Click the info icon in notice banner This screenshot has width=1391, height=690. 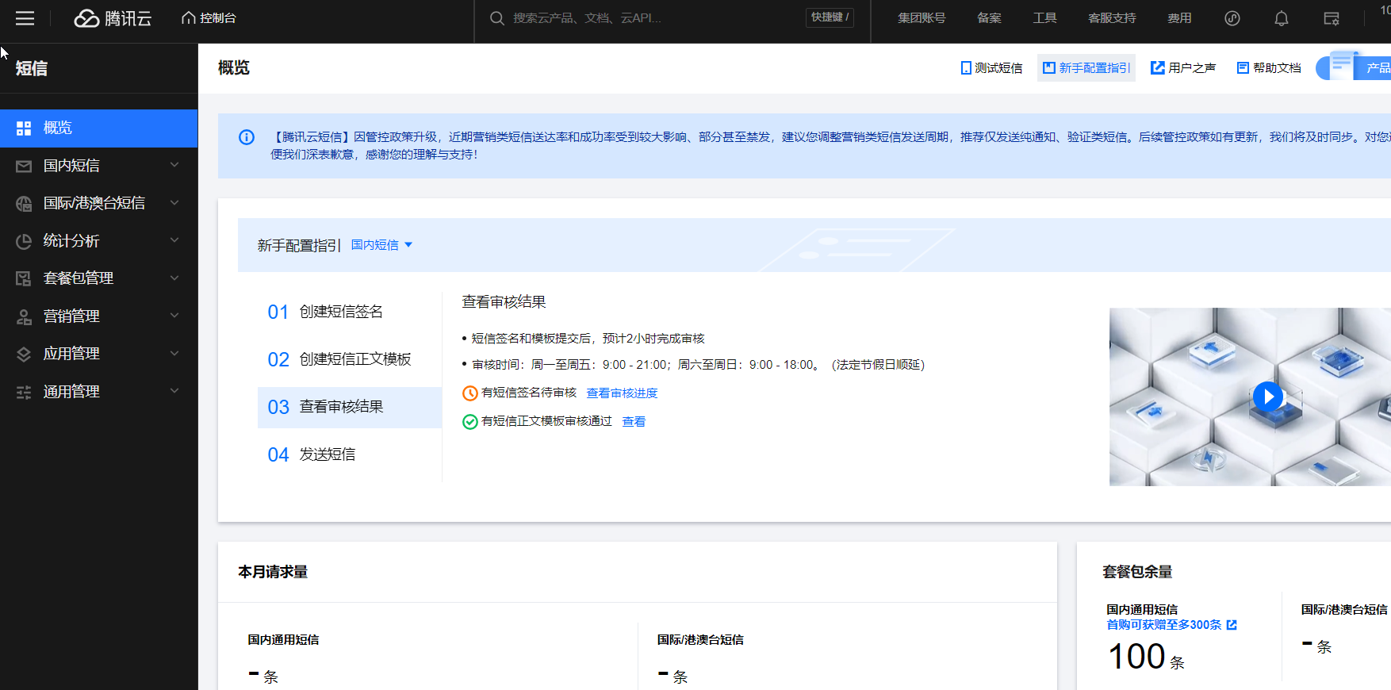pyautogui.click(x=247, y=137)
